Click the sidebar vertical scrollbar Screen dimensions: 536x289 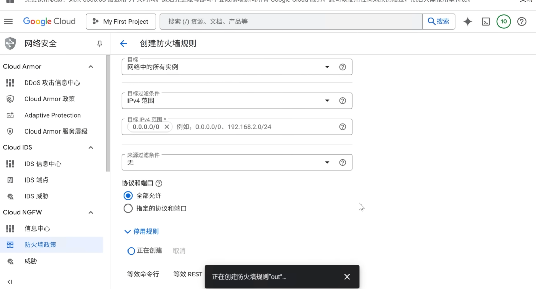click(108, 114)
